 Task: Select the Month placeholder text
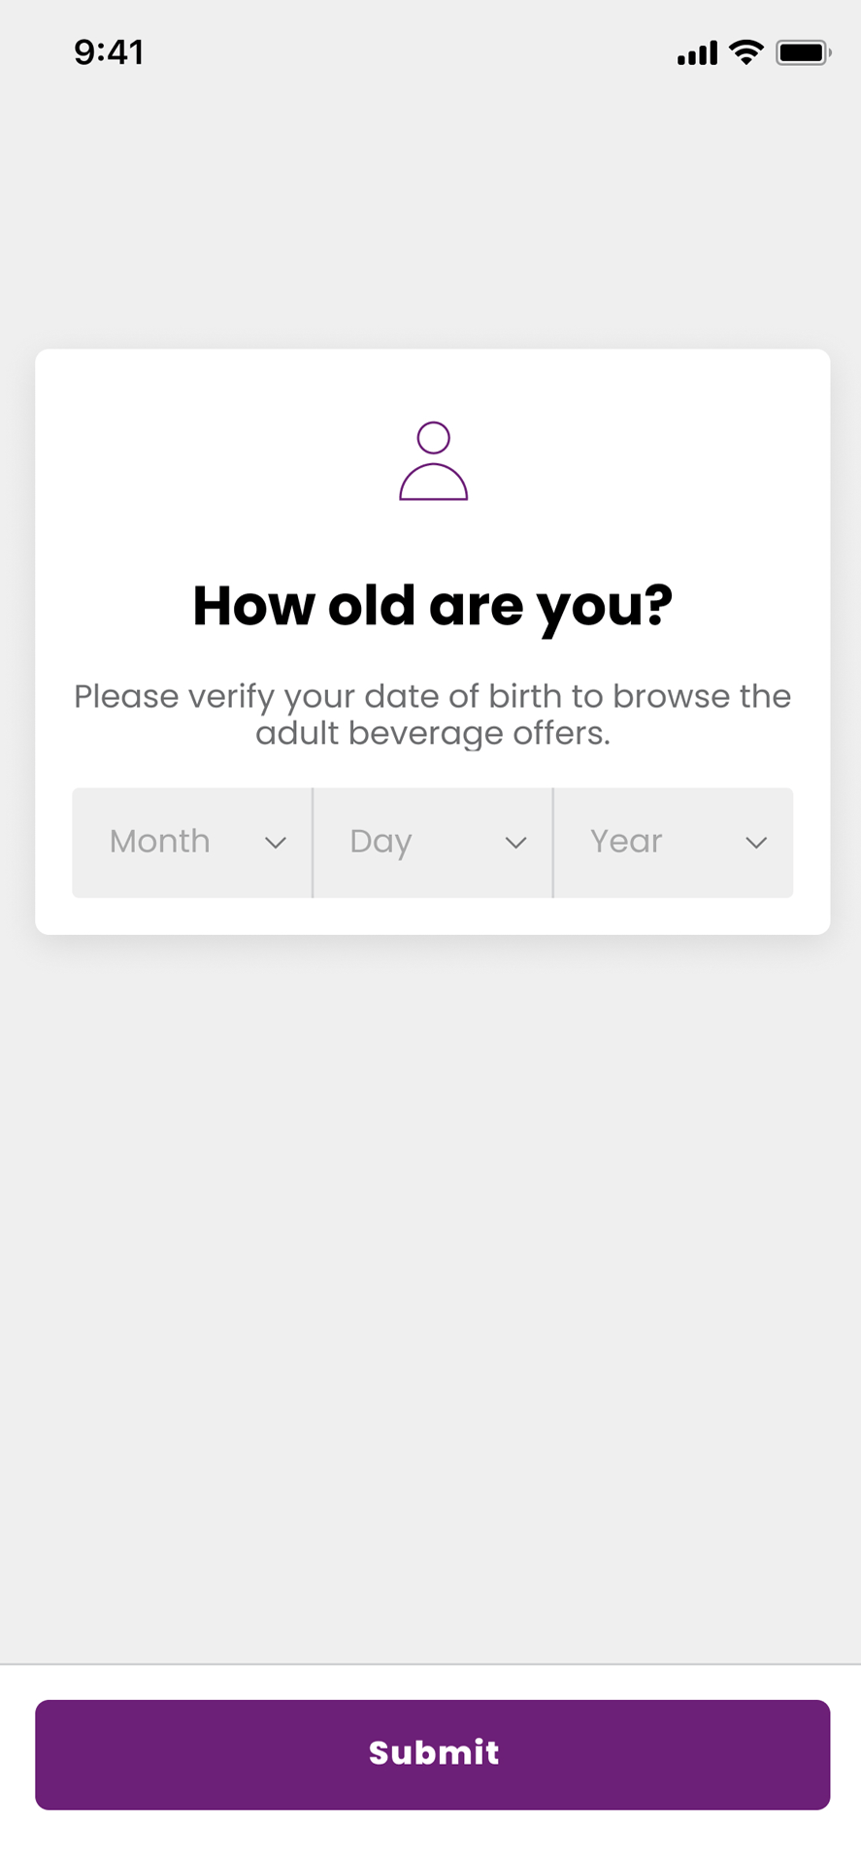click(x=160, y=841)
